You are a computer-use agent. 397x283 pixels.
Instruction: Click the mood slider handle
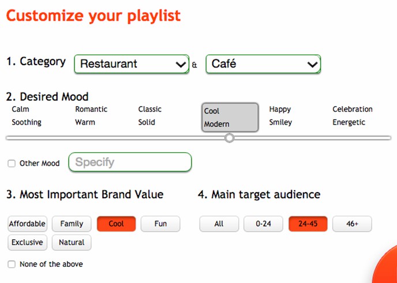(x=230, y=138)
